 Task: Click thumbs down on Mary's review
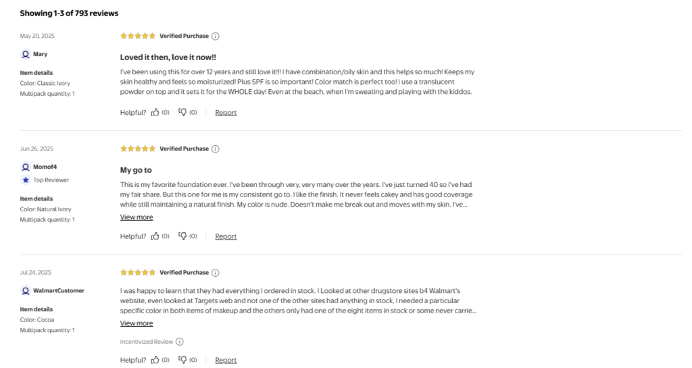pos(182,113)
